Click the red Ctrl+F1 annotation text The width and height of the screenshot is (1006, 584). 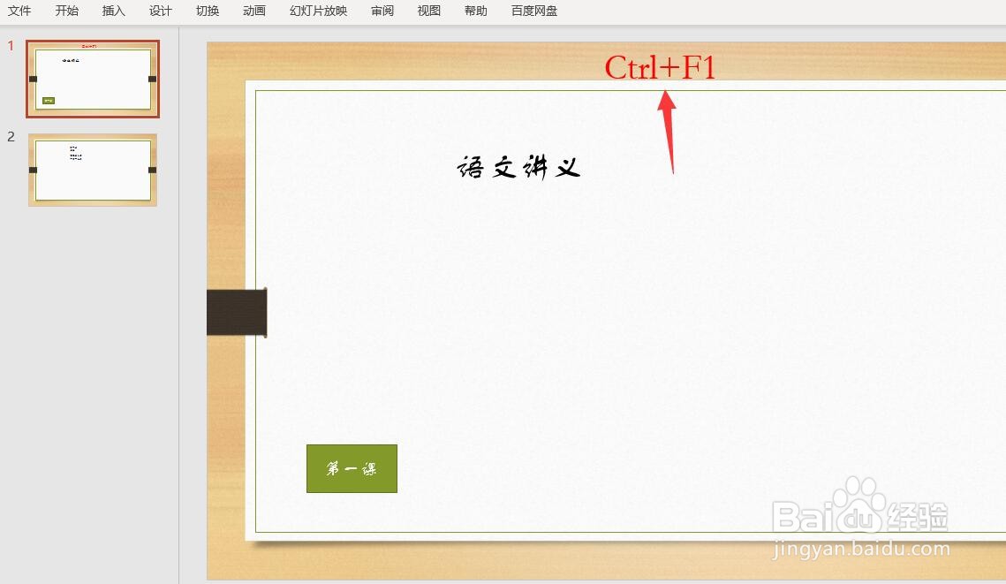point(659,66)
